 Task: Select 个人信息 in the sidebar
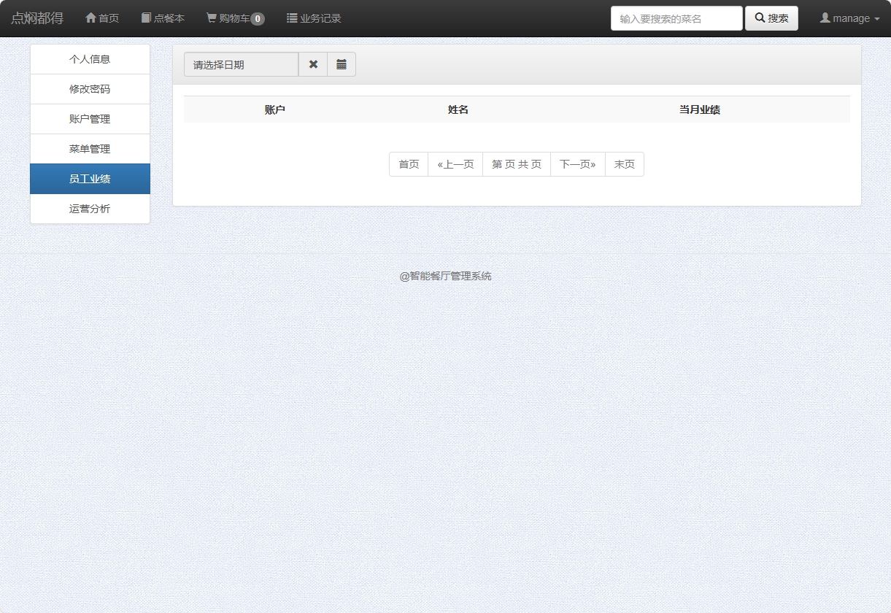90,59
